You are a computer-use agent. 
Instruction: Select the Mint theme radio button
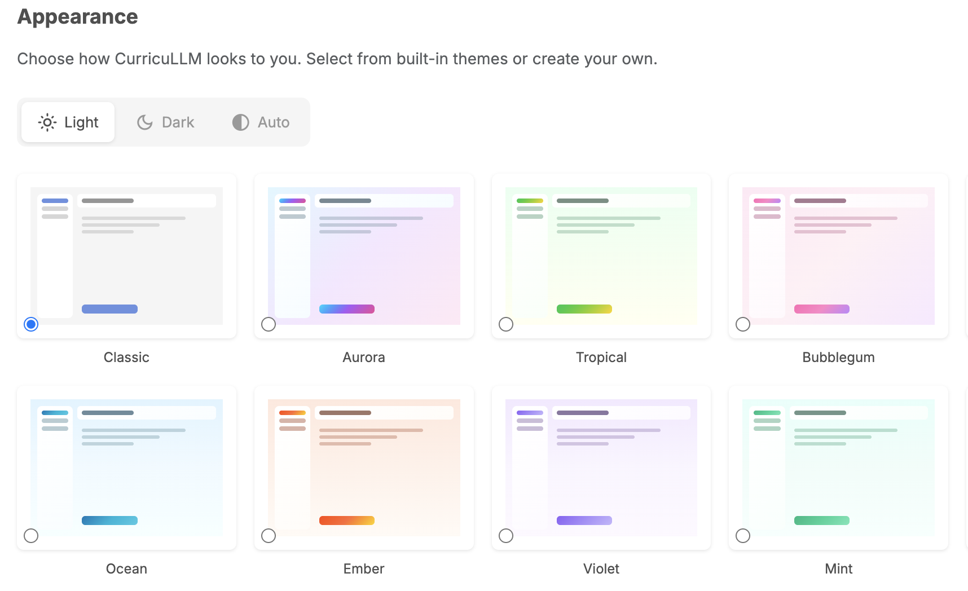[x=742, y=536]
